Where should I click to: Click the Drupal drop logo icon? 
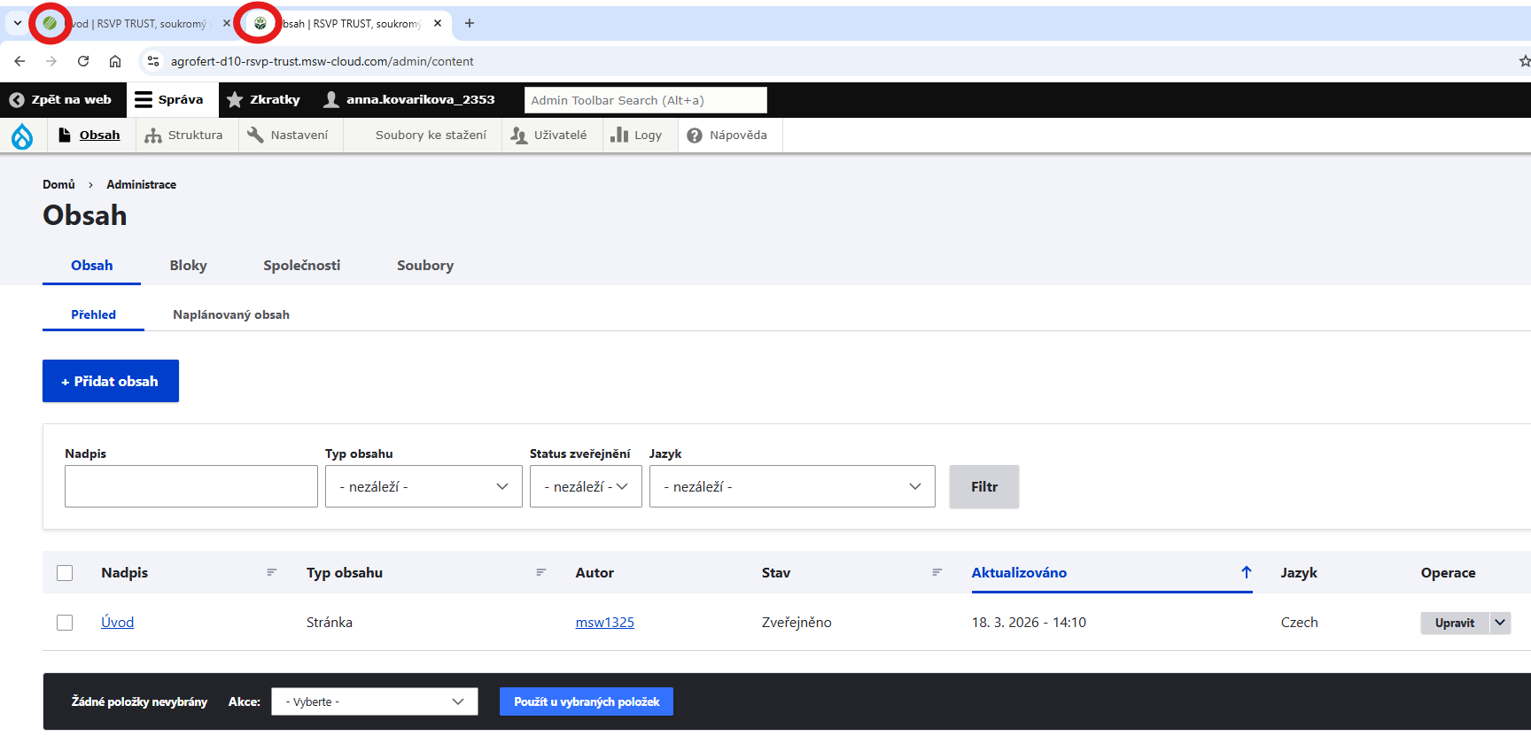[22, 136]
